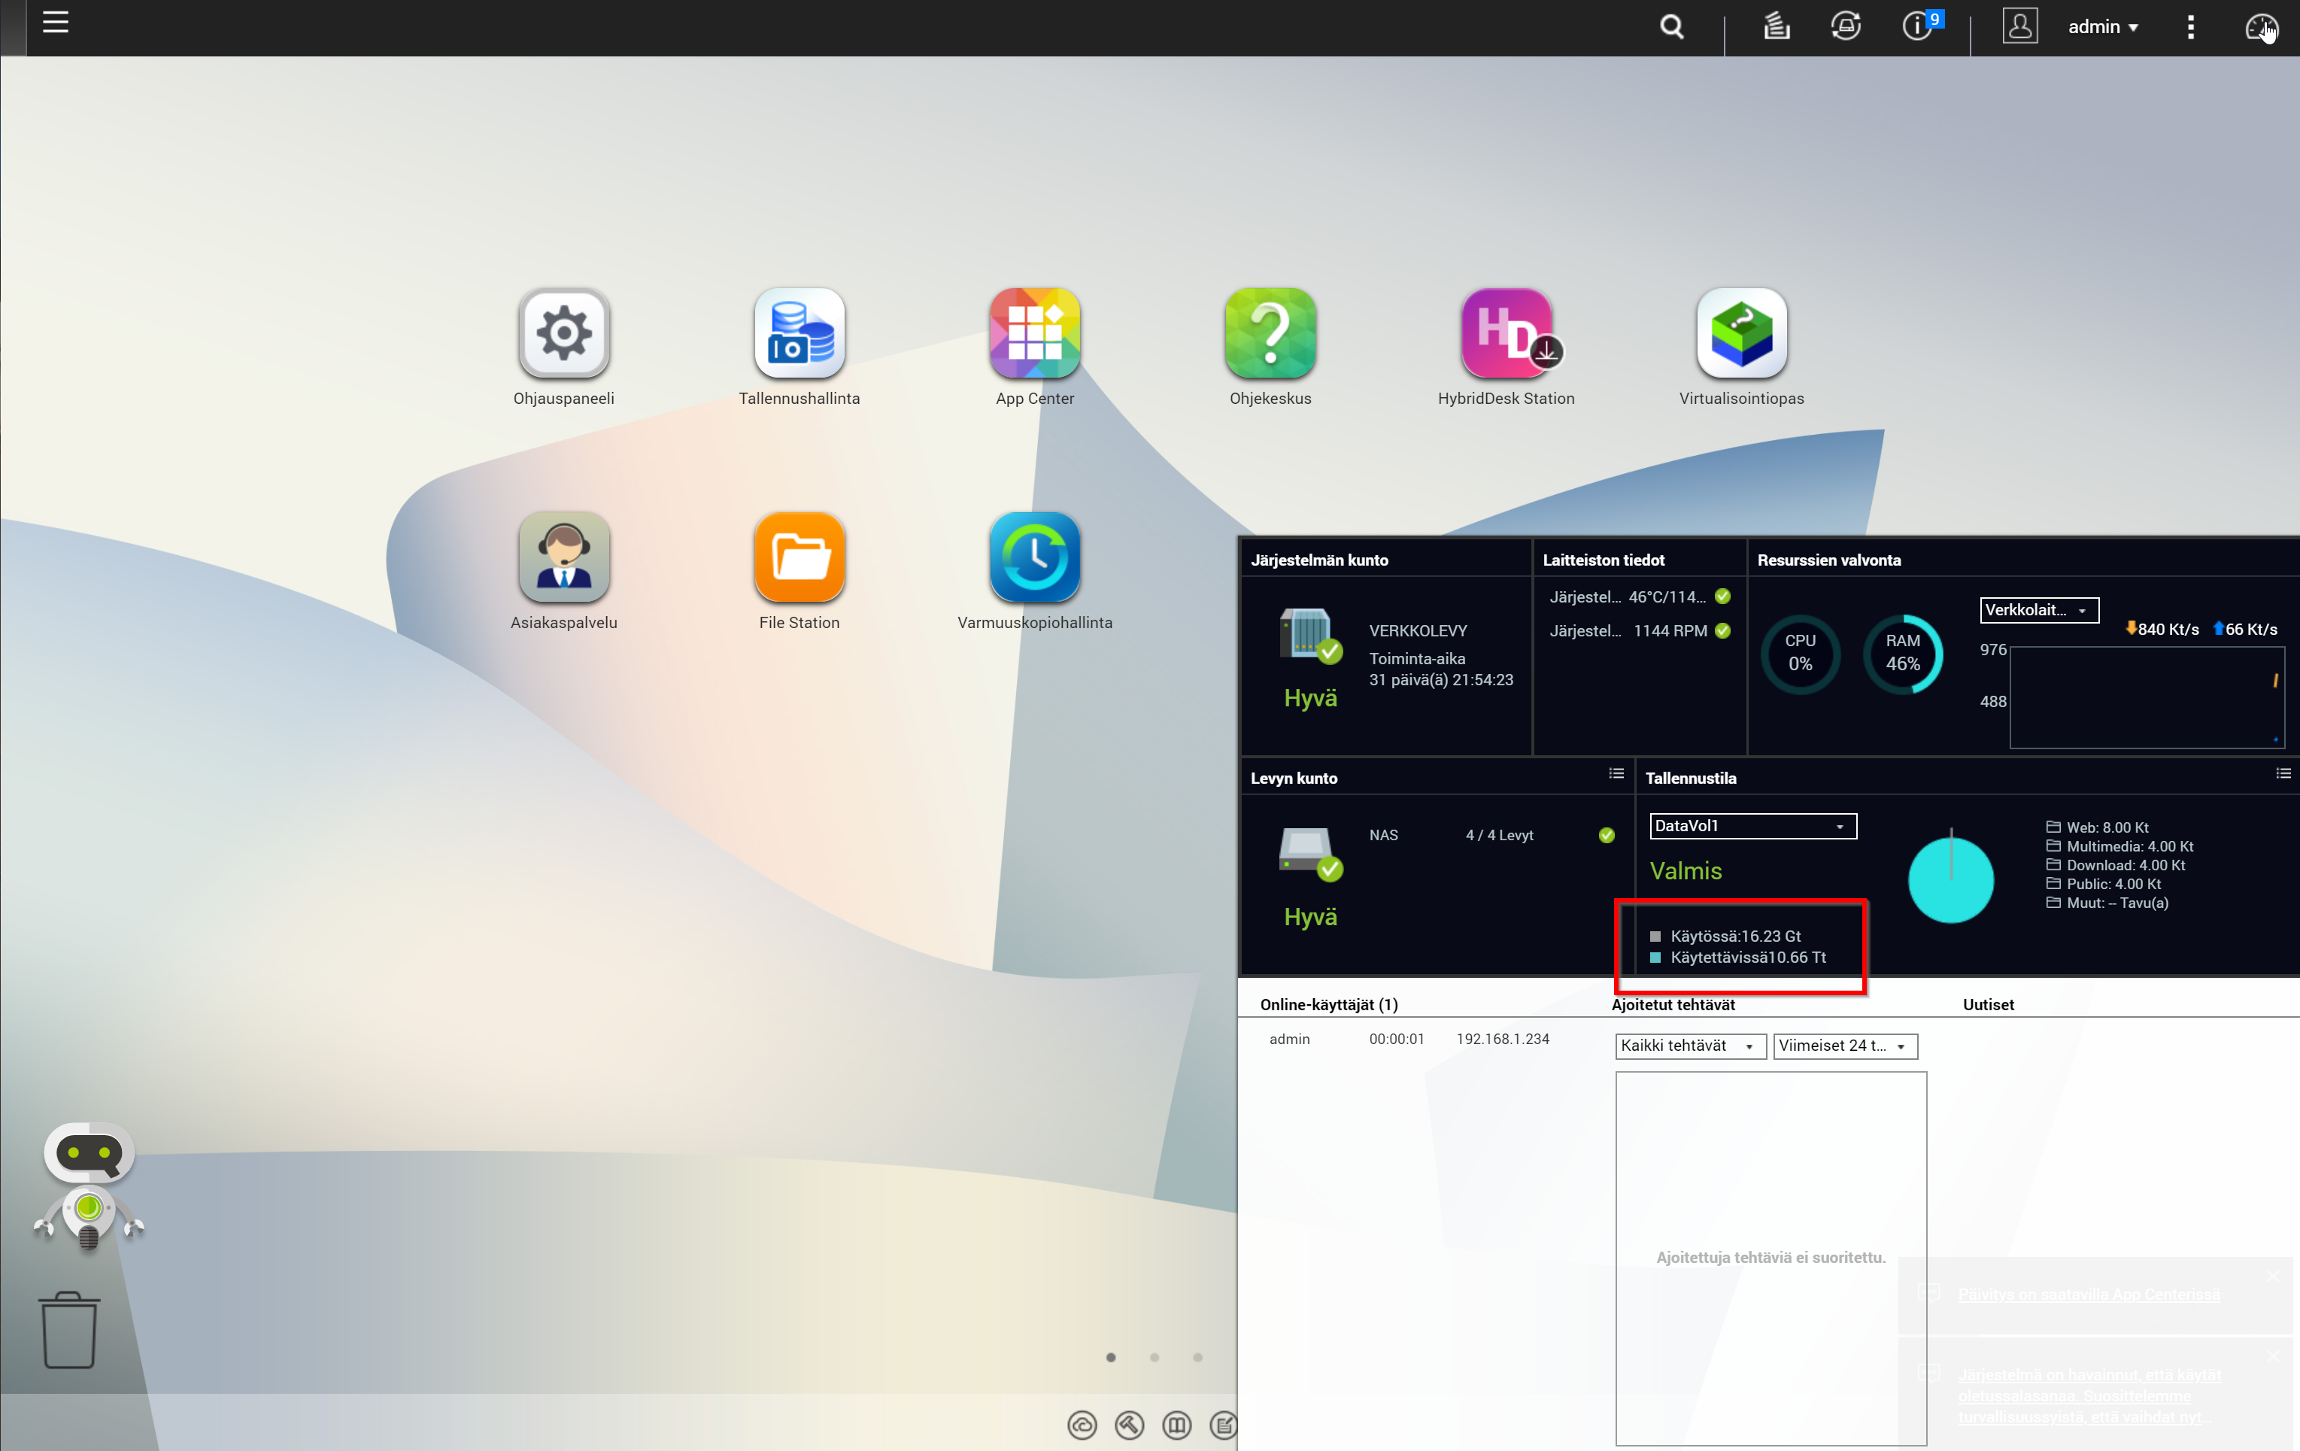Open File Station

[799, 558]
